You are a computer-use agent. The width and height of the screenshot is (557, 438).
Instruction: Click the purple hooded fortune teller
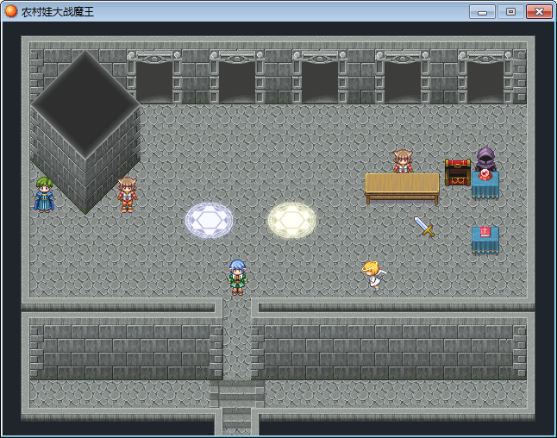click(485, 160)
